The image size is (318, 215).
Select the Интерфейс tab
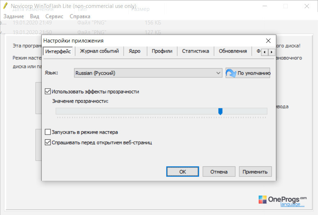click(58, 51)
